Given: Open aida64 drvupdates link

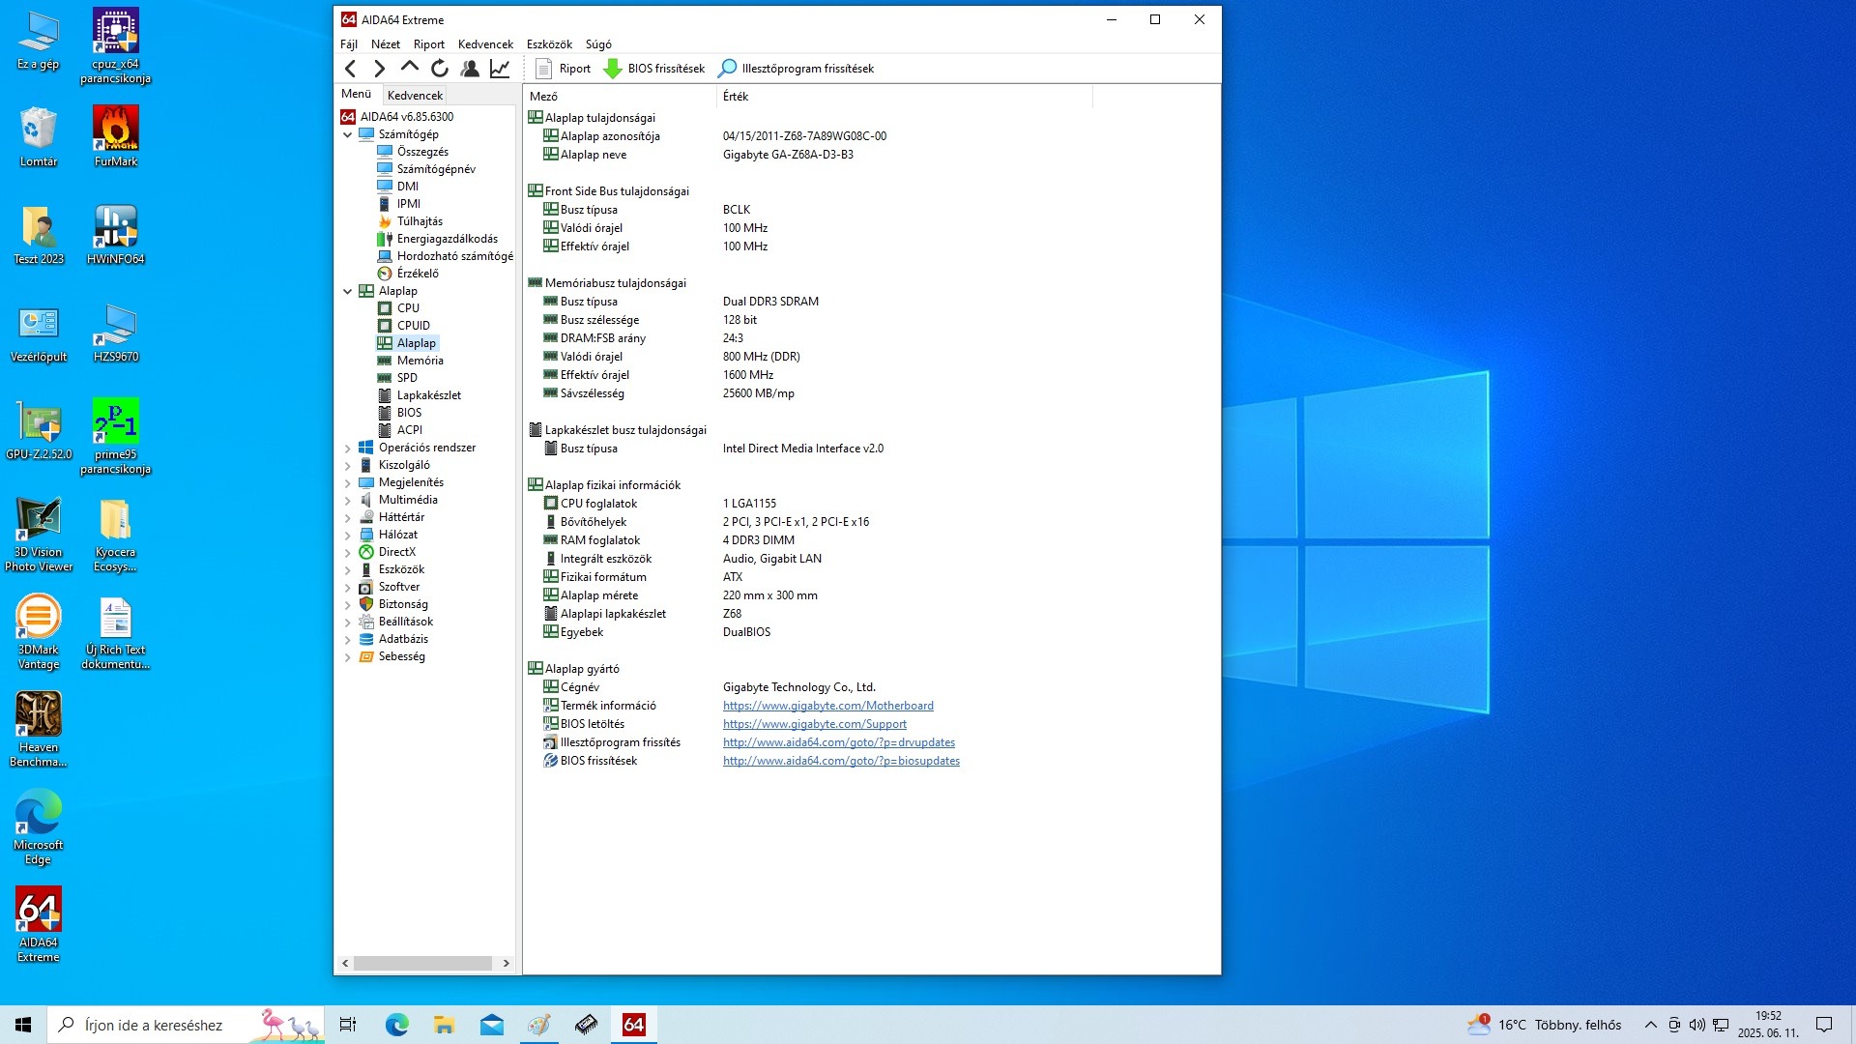Looking at the screenshot, I should [x=838, y=742].
